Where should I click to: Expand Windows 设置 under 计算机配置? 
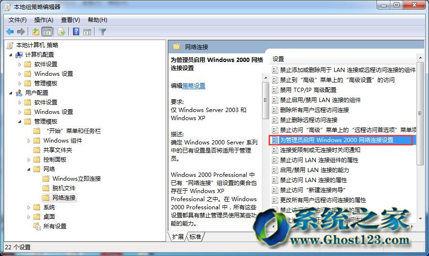click(20, 74)
